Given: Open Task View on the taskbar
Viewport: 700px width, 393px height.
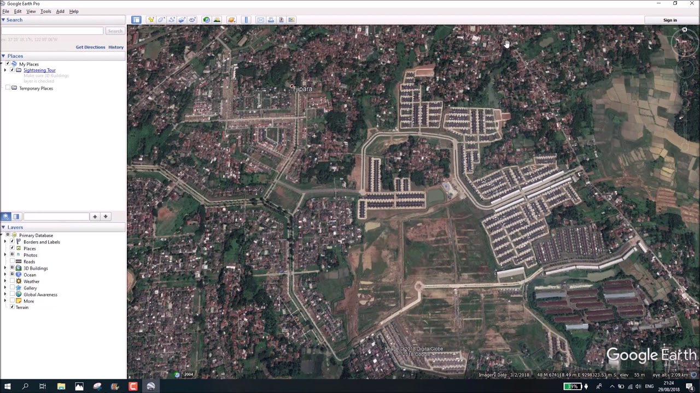Looking at the screenshot, I should click(43, 386).
